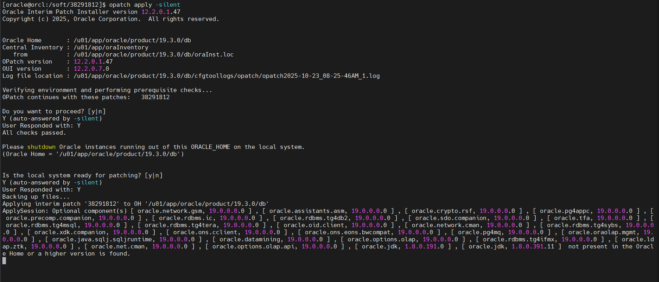The height and width of the screenshot is (282, 659).
Task: Click the opatch log file path ending in .log
Action: 226,76
